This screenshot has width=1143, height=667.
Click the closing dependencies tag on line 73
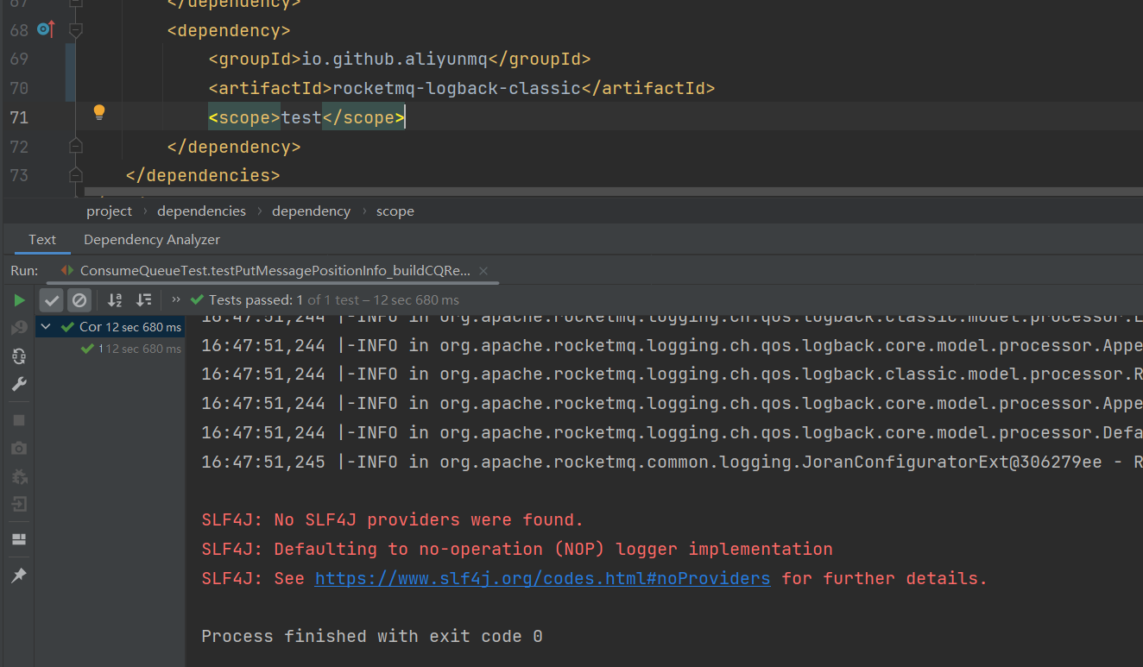(x=203, y=175)
